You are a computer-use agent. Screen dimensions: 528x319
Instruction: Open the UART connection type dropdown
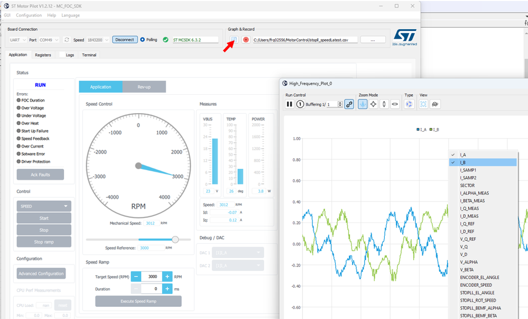tap(18, 40)
